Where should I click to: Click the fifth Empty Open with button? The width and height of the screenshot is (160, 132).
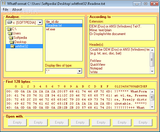click(x=101, y=122)
